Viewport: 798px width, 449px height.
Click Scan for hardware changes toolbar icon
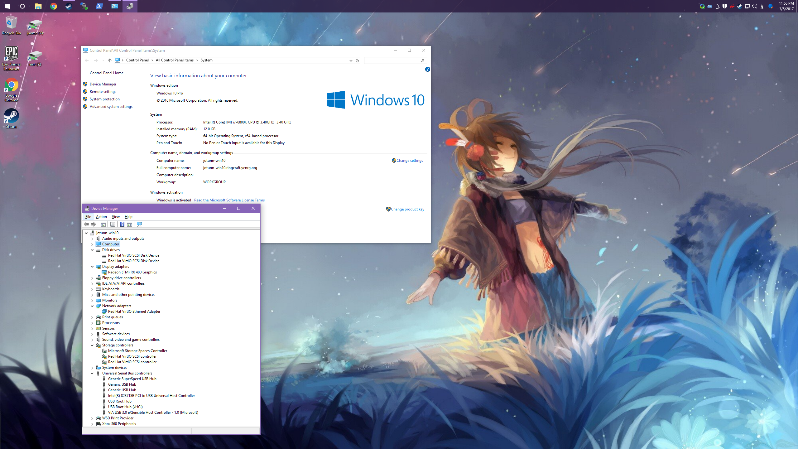[139, 224]
